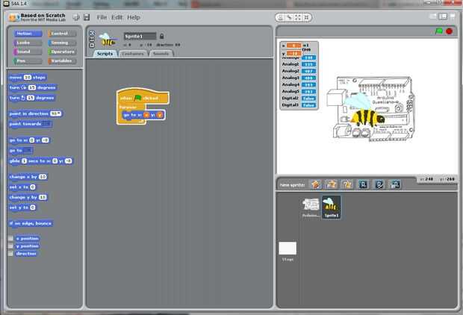The height and width of the screenshot is (315, 463).
Task: Enter presentation mode
Action: (x=453, y=16)
